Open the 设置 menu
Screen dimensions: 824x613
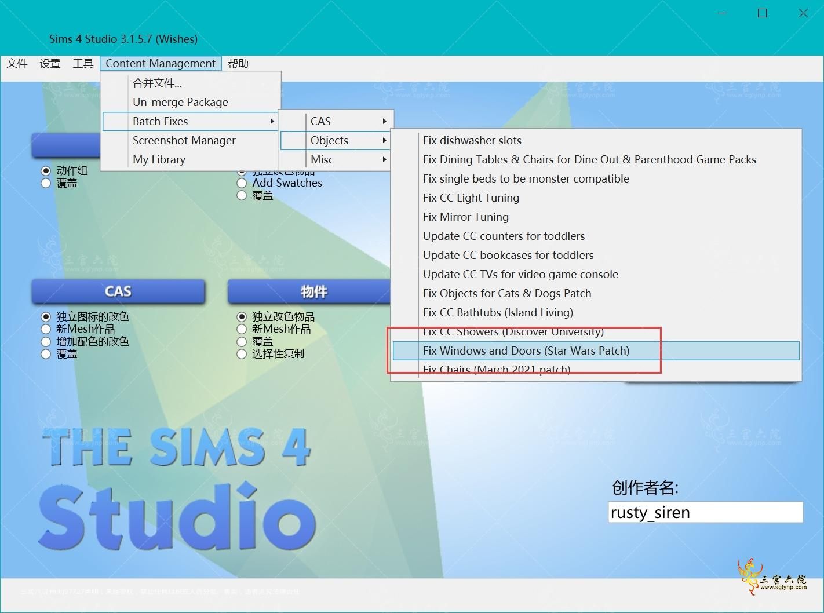(x=50, y=63)
